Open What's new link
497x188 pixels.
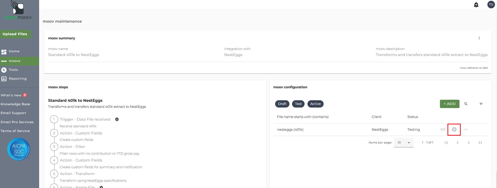pyautogui.click(x=11, y=95)
